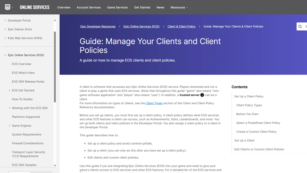Expand Working with the EOS SDK

9,108
